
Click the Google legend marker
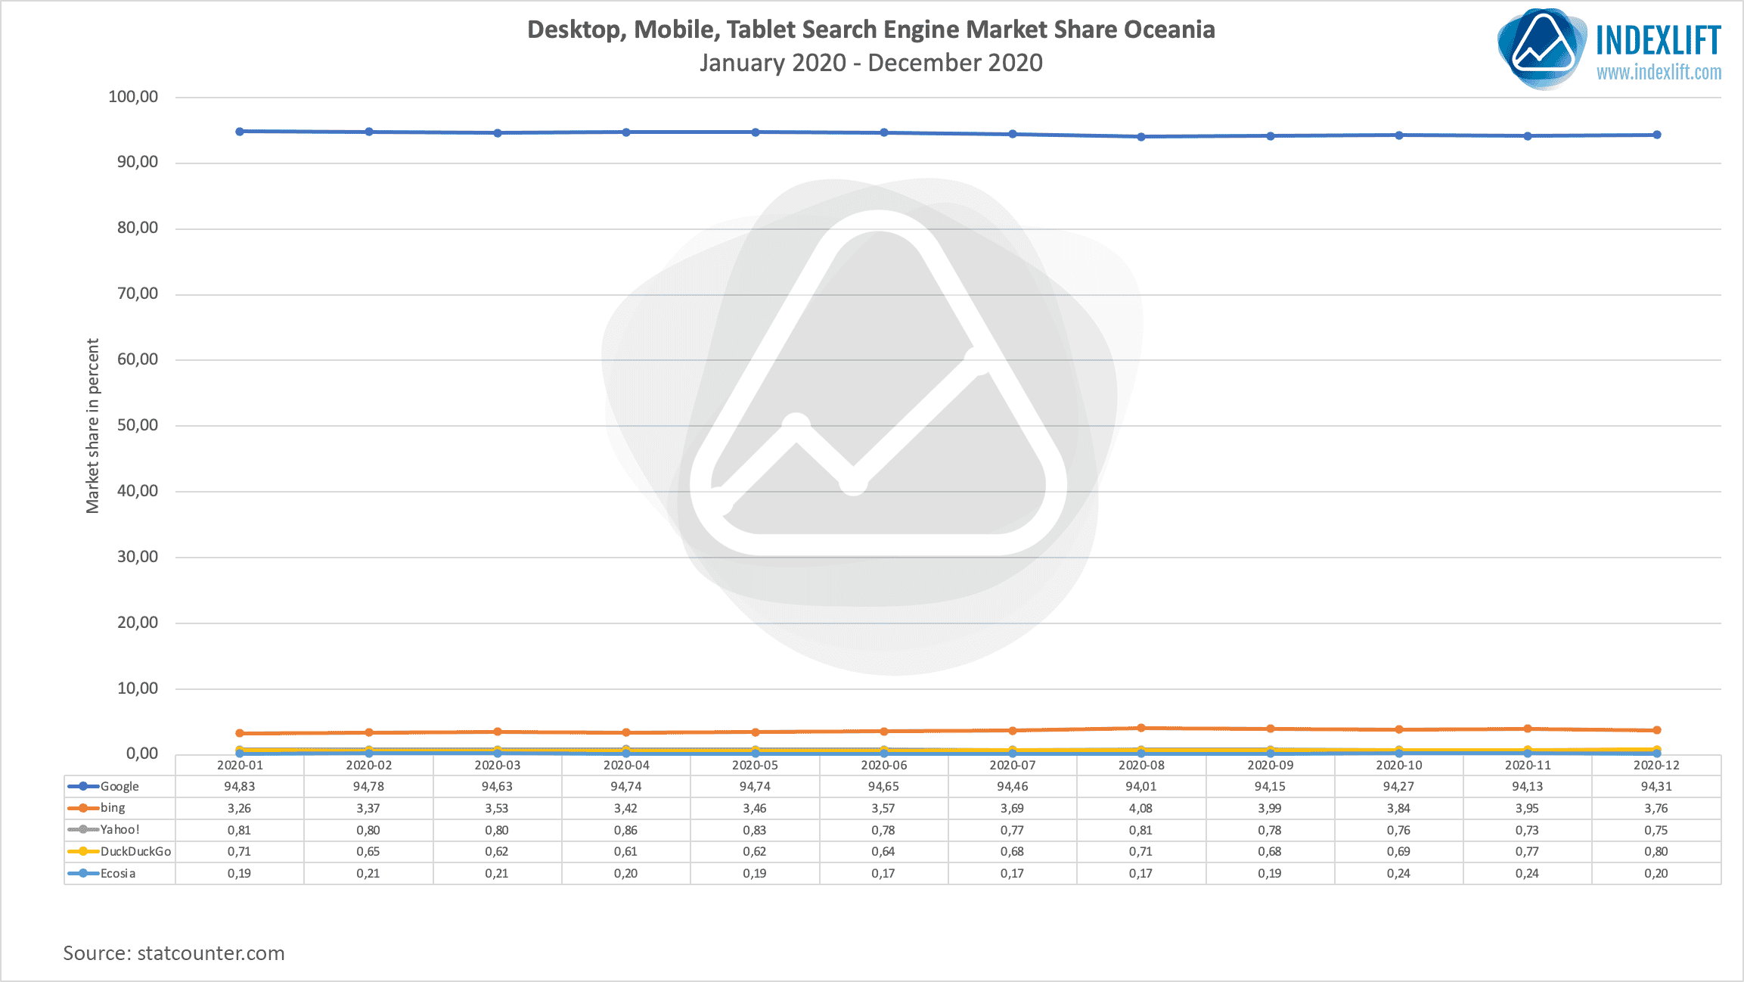[83, 786]
